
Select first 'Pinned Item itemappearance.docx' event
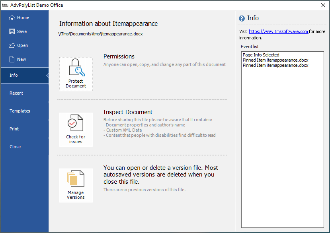275,60
